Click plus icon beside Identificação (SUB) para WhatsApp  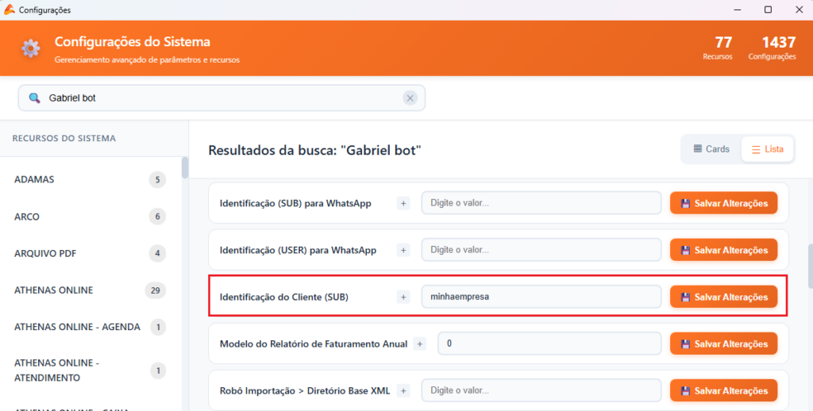(x=403, y=203)
